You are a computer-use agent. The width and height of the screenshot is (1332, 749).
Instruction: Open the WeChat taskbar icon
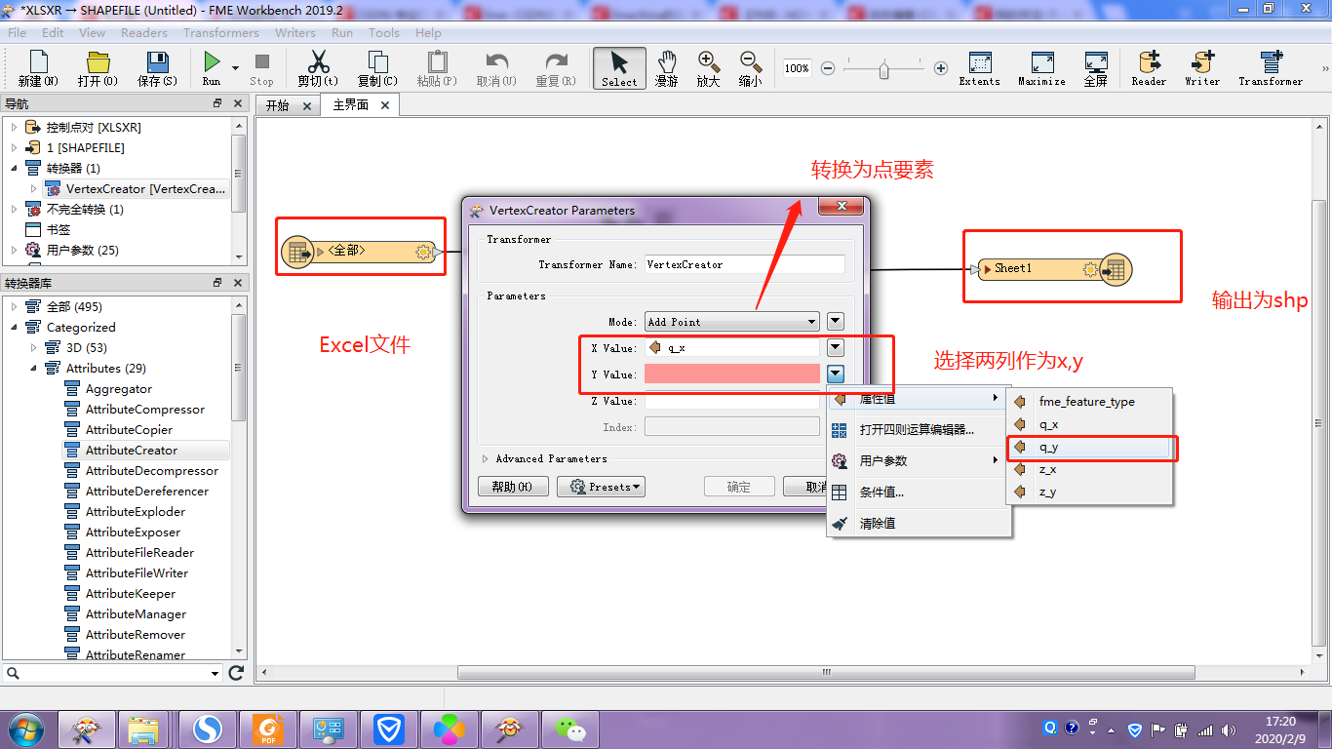571,728
